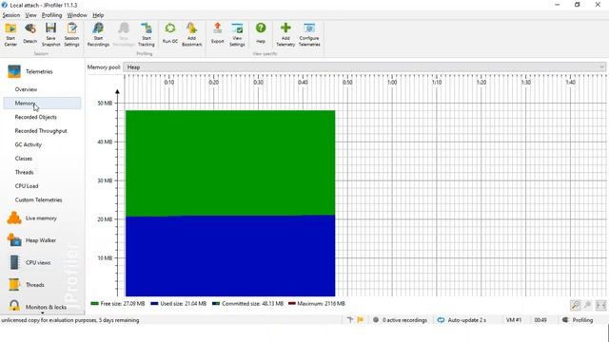Screen dimensions: 609x342
Task: Open Help from the toolbar
Action: [261, 33]
